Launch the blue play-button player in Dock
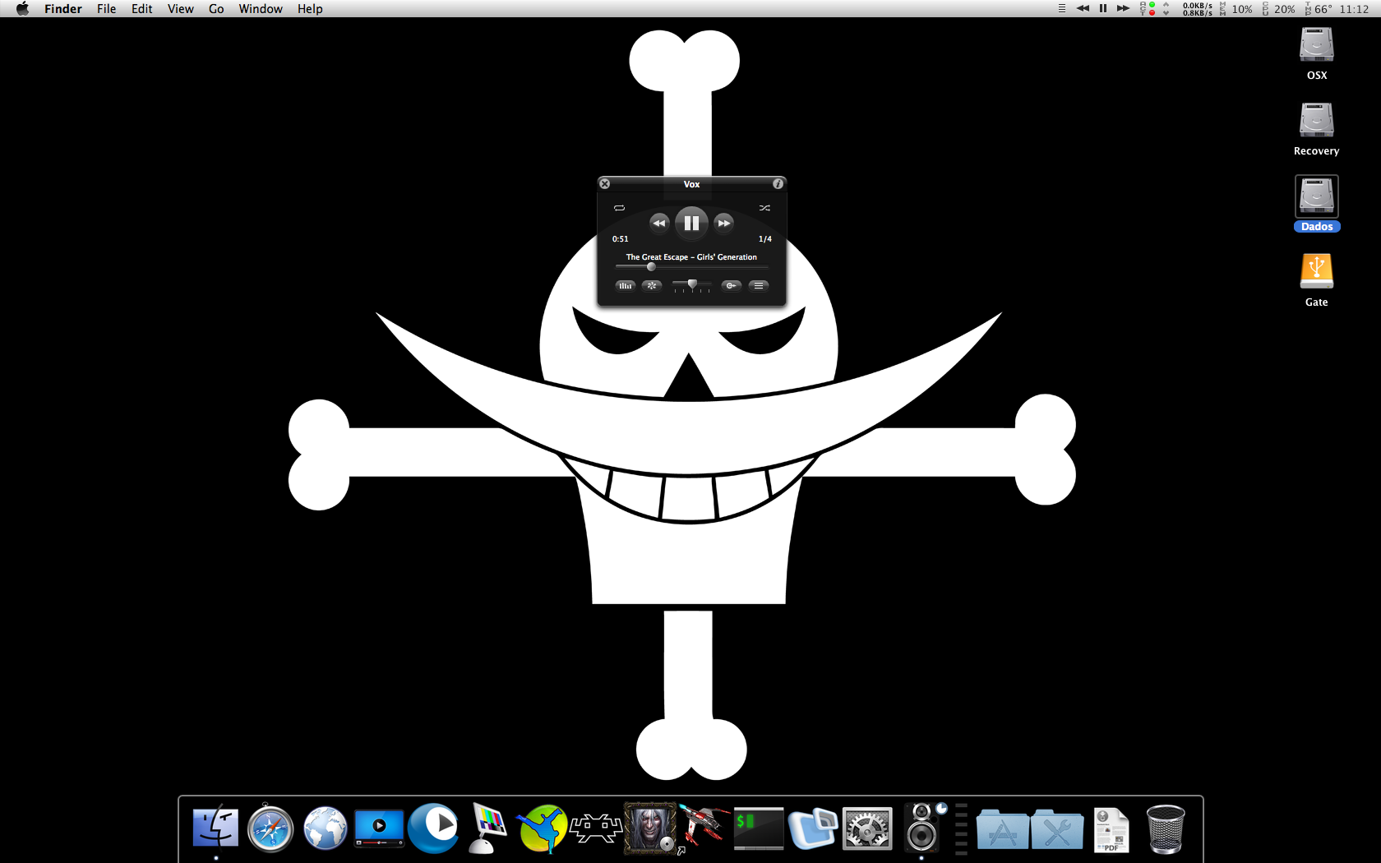The height and width of the screenshot is (863, 1381). click(x=433, y=828)
